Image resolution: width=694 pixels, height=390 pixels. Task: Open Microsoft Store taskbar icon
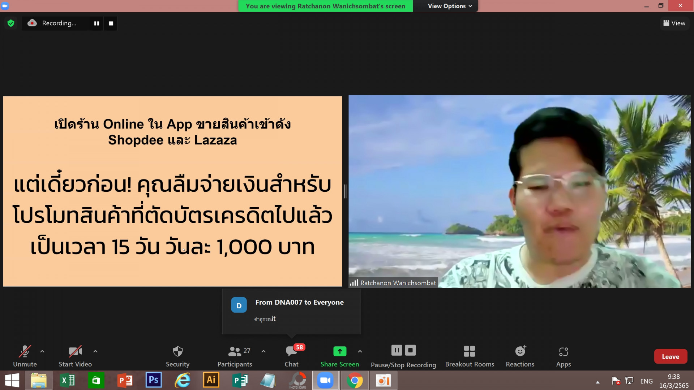tap(96, 381)
